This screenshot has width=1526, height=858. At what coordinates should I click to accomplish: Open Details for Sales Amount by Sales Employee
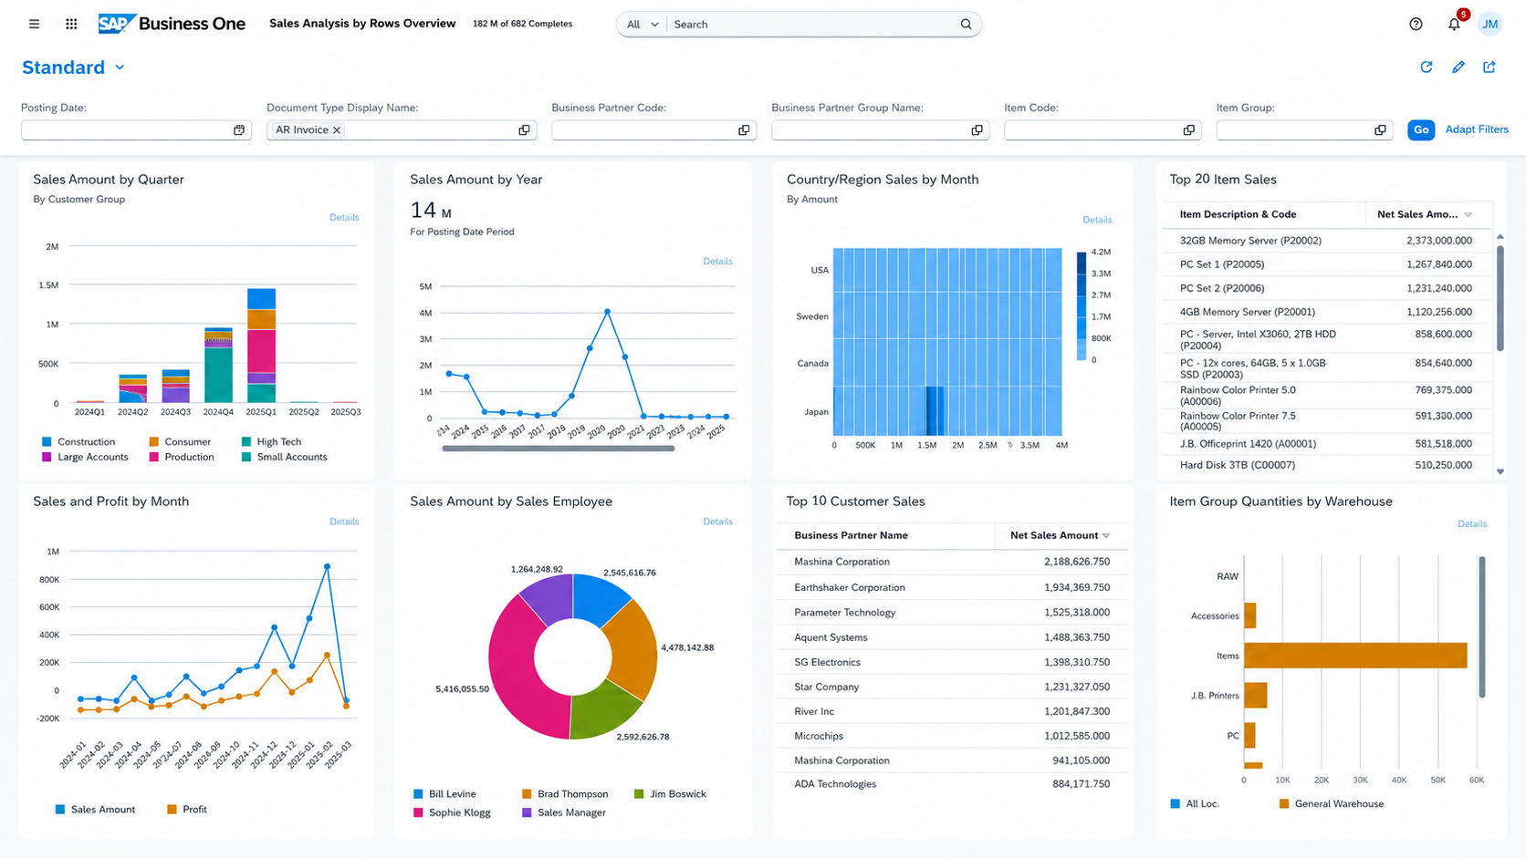click(717, 522)
